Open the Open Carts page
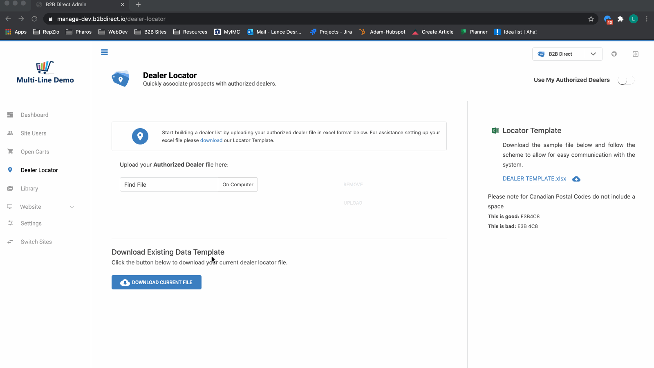The image size is (654, 368). (x=35, y=151)
